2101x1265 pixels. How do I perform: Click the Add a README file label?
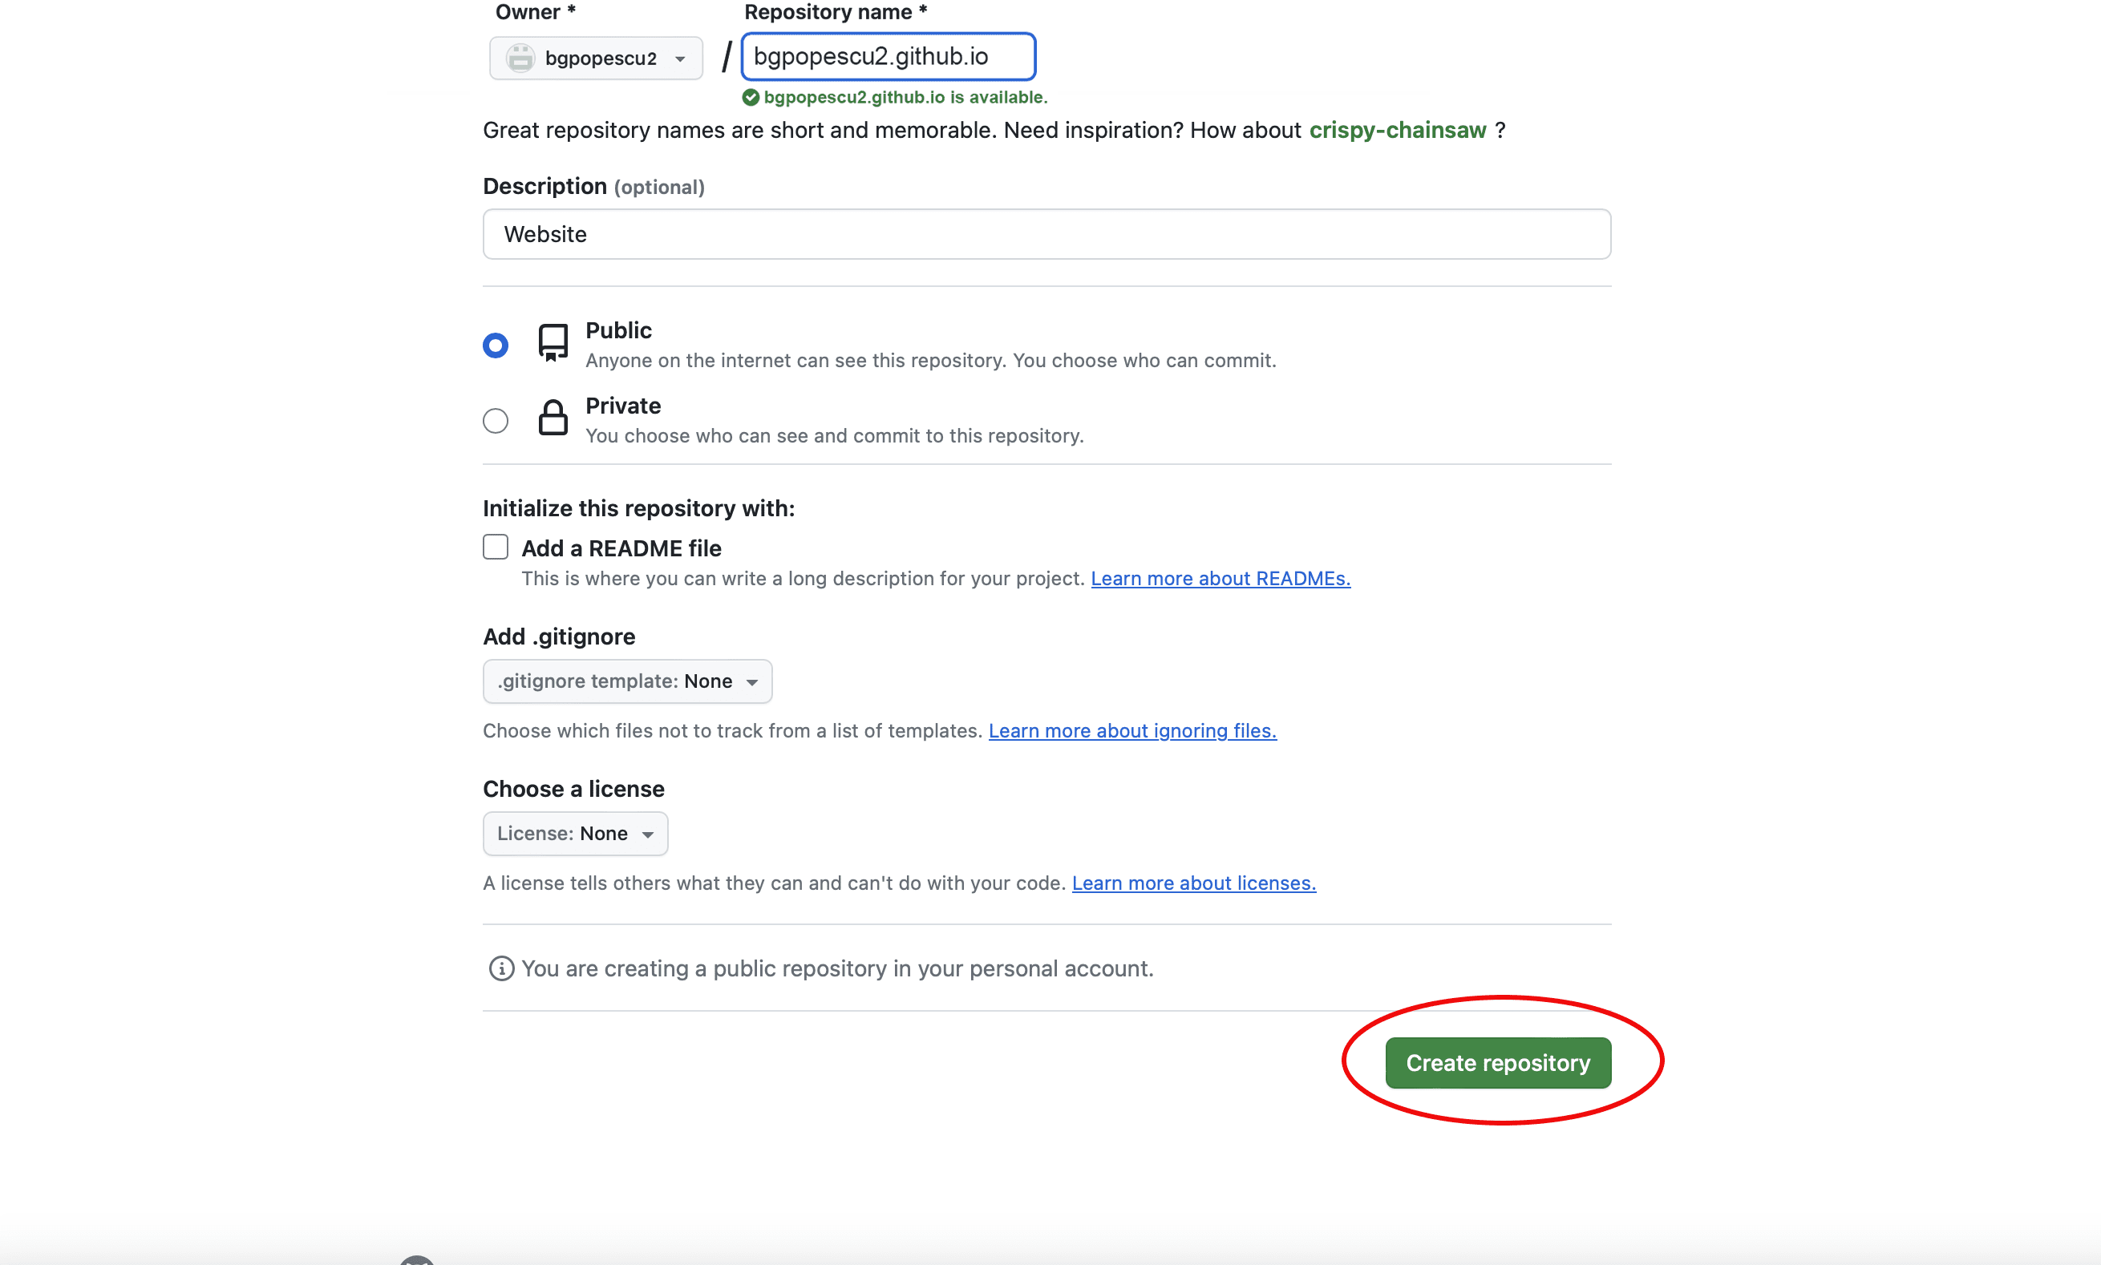point(621,548)
